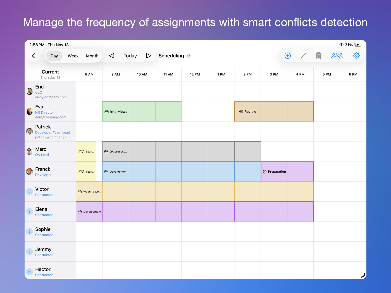This screenshot has height=293, width=391.
Task: Advance to next day arrow
Action: coord(149,56)
